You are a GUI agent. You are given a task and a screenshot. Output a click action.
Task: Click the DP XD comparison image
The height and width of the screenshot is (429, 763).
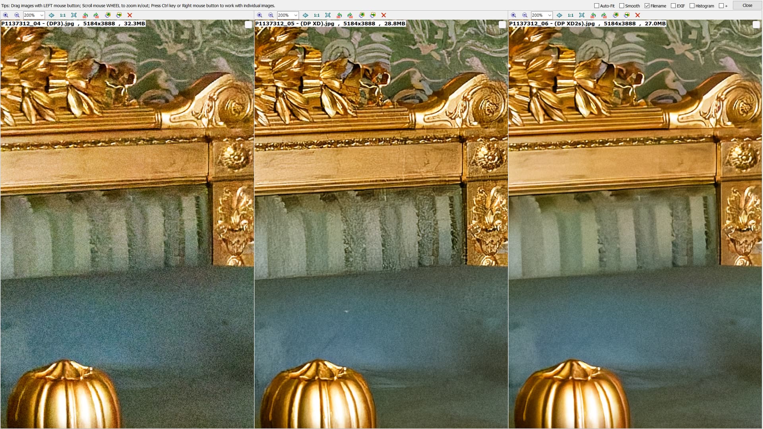381,224
